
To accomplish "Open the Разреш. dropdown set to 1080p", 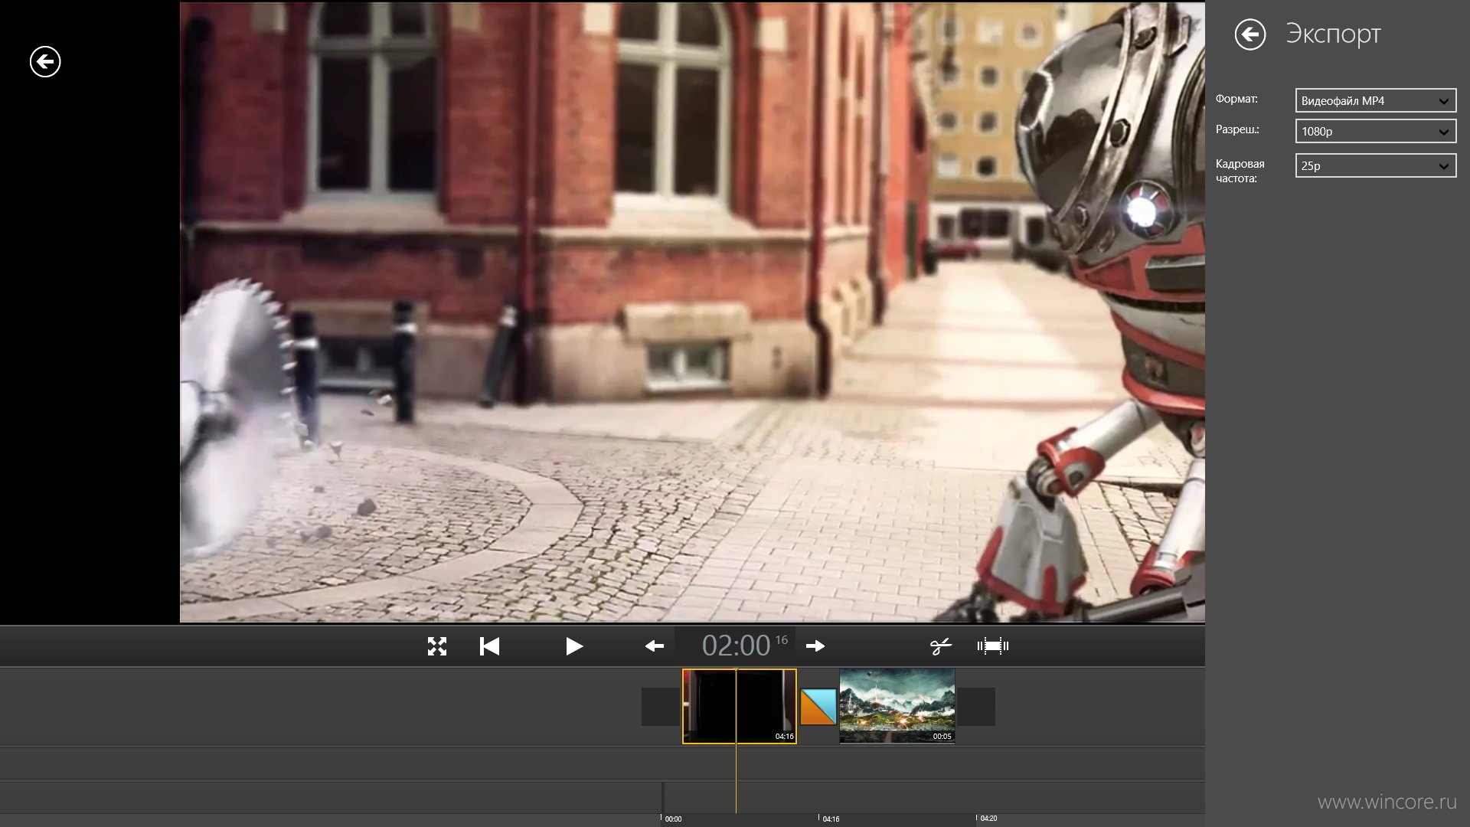I will 1375,131.
